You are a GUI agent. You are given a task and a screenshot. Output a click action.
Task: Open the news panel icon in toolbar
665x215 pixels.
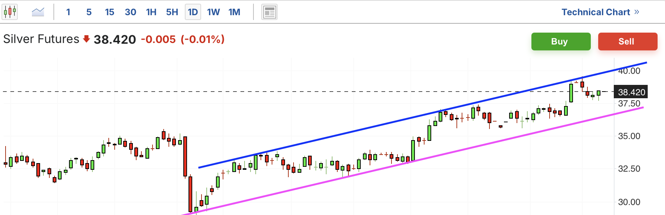pos(269,12)
